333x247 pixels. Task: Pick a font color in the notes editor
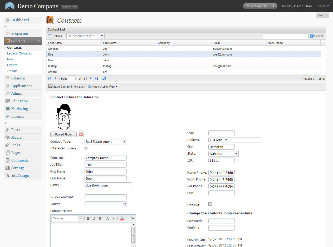[122, 218]
